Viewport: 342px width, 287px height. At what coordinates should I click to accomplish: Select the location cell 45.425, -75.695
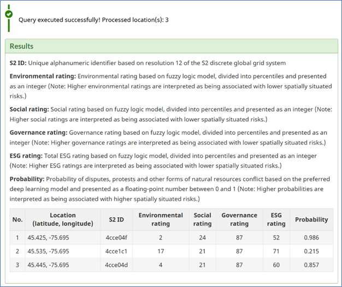[x=50, y=238]
